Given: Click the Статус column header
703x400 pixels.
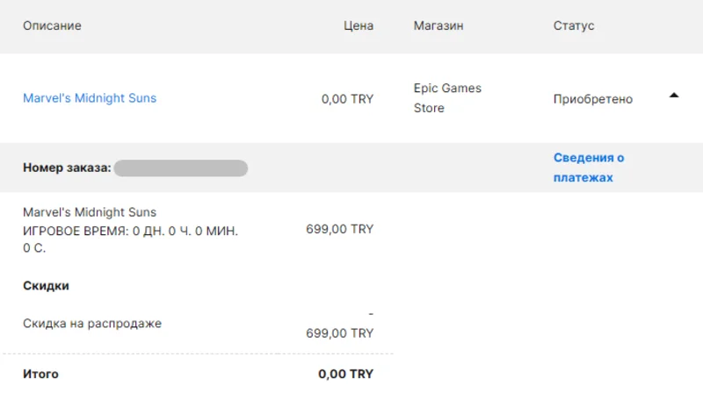Looking at the screenshot, I should click(574, 26).
